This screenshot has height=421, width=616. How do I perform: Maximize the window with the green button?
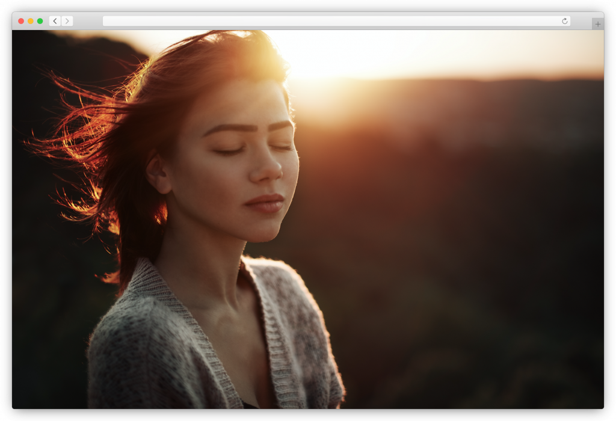(x=40, y=21)
